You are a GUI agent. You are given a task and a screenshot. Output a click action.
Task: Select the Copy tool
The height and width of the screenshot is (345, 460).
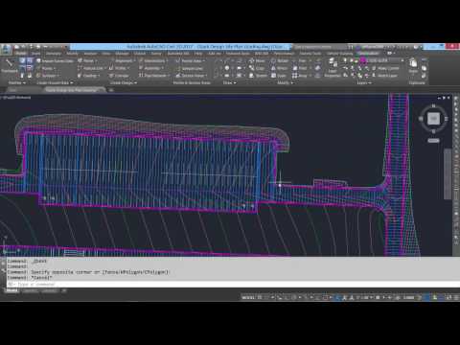coord(257,68)
